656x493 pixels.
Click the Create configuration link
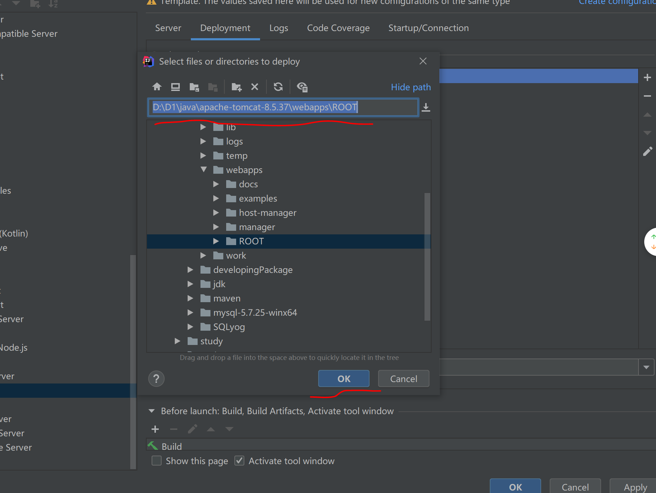617,2
